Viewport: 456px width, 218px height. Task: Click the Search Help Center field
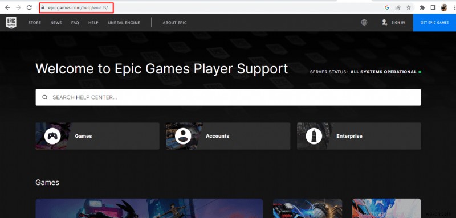pyautogui.click(x=229, y=97)
